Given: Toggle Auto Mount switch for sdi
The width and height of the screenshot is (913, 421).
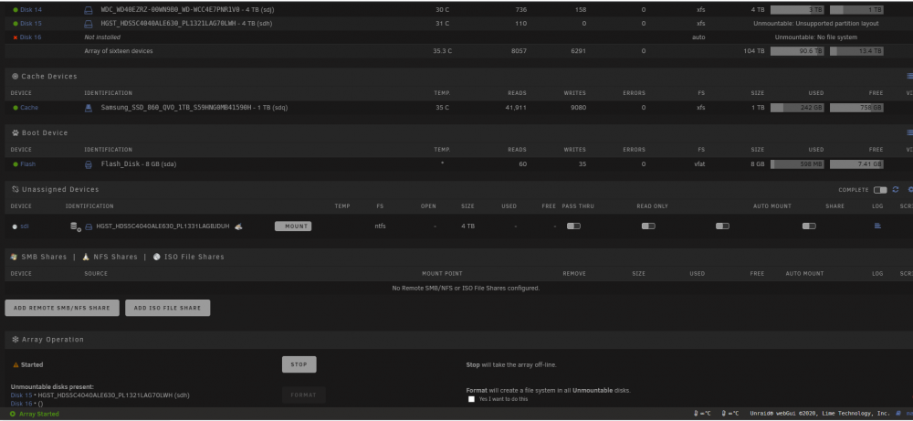Looking at the screenshot, I should click(722, 226).
